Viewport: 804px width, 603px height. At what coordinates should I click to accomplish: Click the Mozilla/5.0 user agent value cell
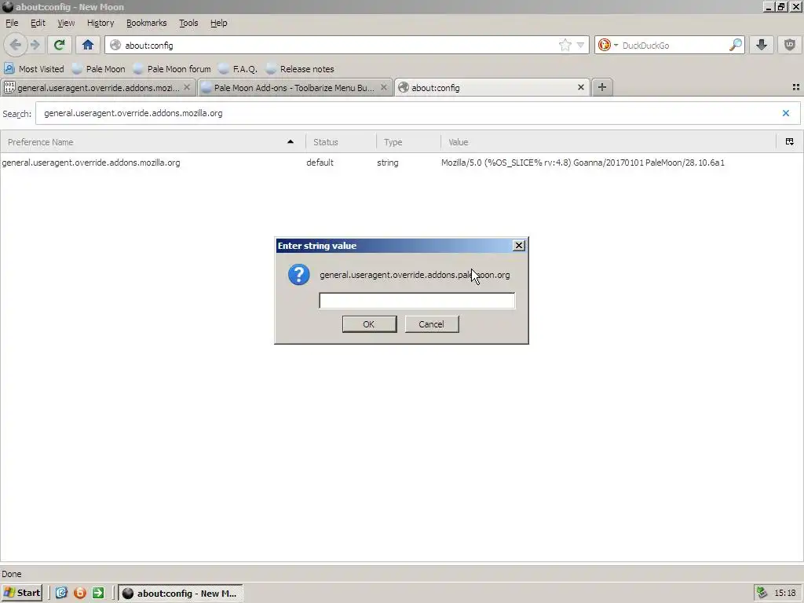pyautogui.click(x=583, y=163)
